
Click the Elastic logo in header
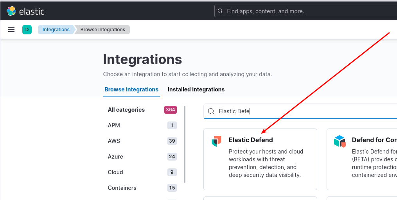[x=25, y=11]
